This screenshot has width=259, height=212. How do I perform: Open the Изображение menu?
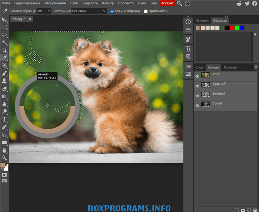click(x=55, y=3)
